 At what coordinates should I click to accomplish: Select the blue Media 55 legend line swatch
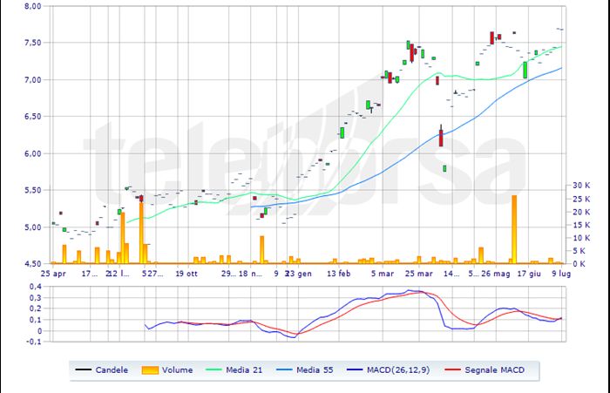284,369
